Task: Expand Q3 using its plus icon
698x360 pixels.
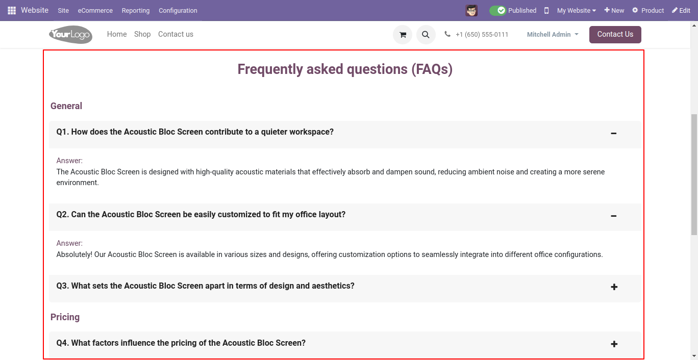Action: coord(614,287)
